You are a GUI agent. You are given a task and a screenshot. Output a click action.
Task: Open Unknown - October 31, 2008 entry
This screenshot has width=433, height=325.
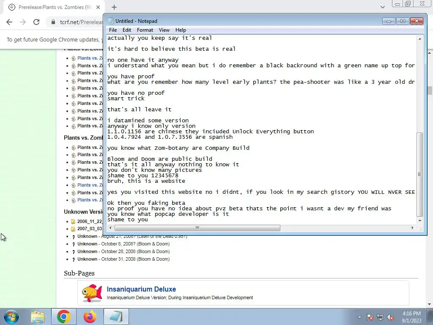[123, 259]
